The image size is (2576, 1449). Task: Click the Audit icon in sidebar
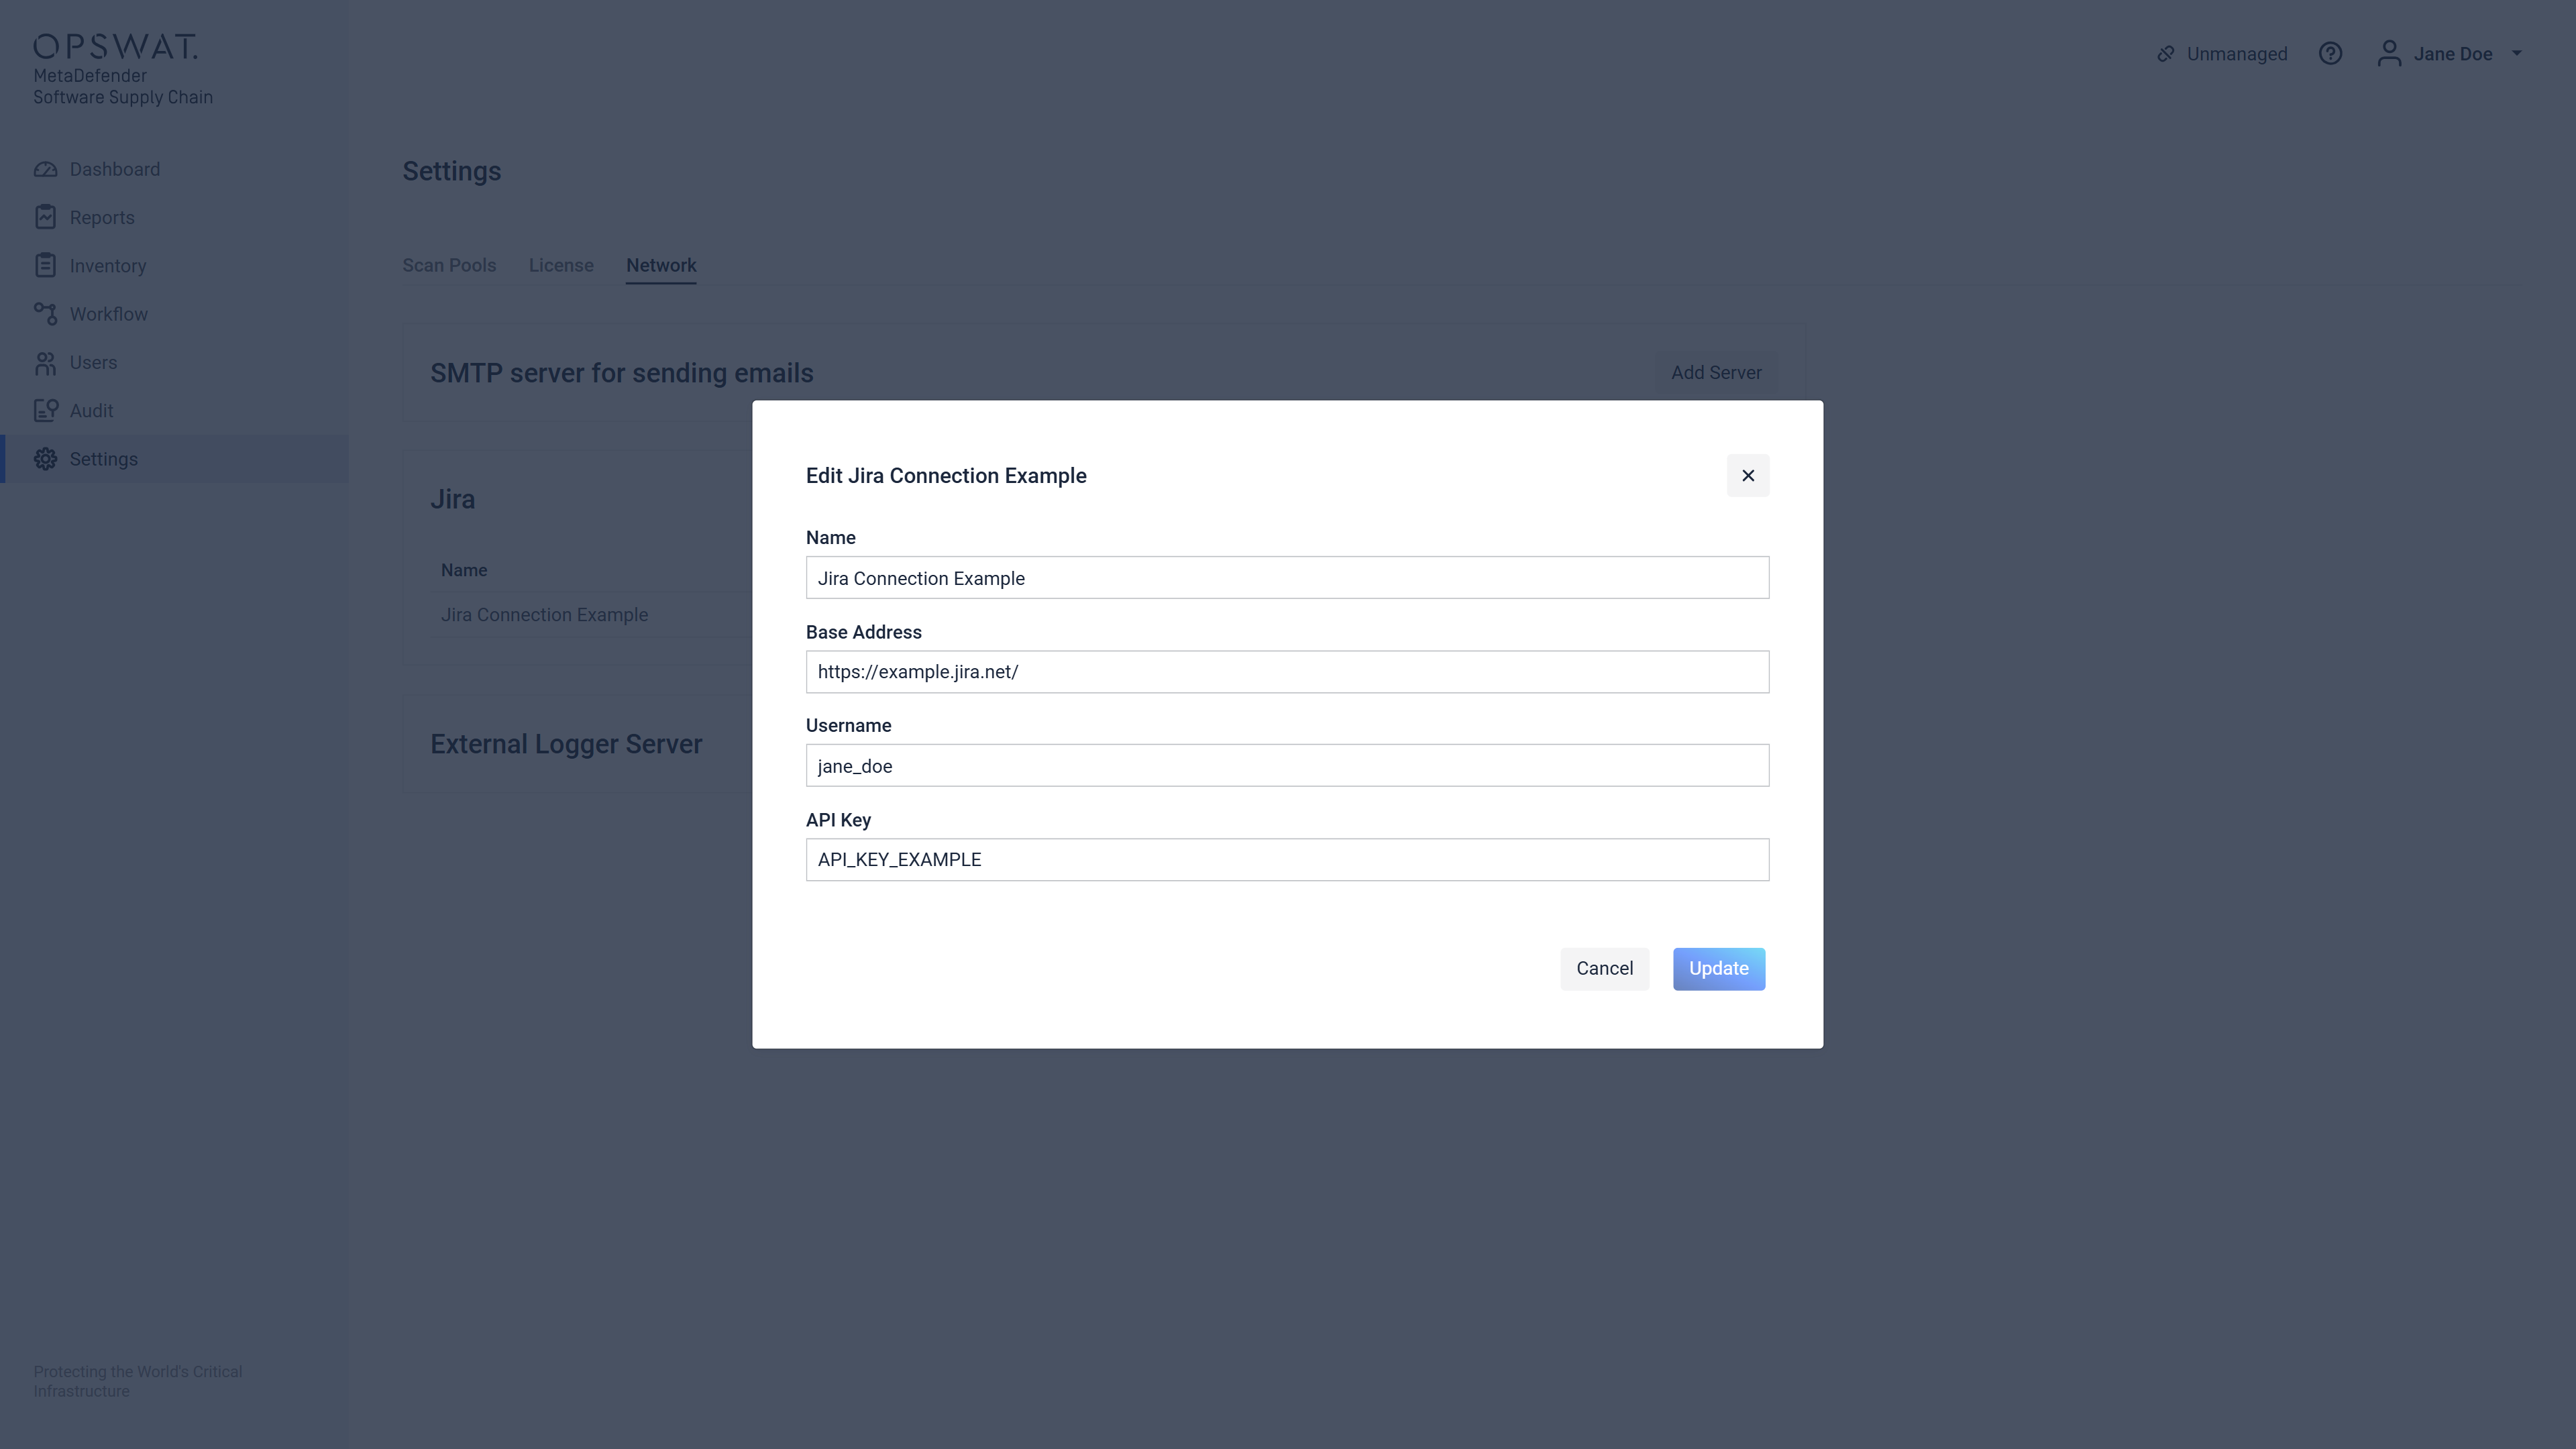[x=45, y=411]
